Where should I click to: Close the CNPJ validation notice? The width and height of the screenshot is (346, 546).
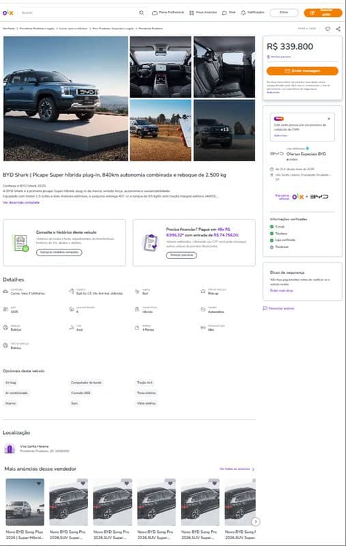[x=329, y=119]
